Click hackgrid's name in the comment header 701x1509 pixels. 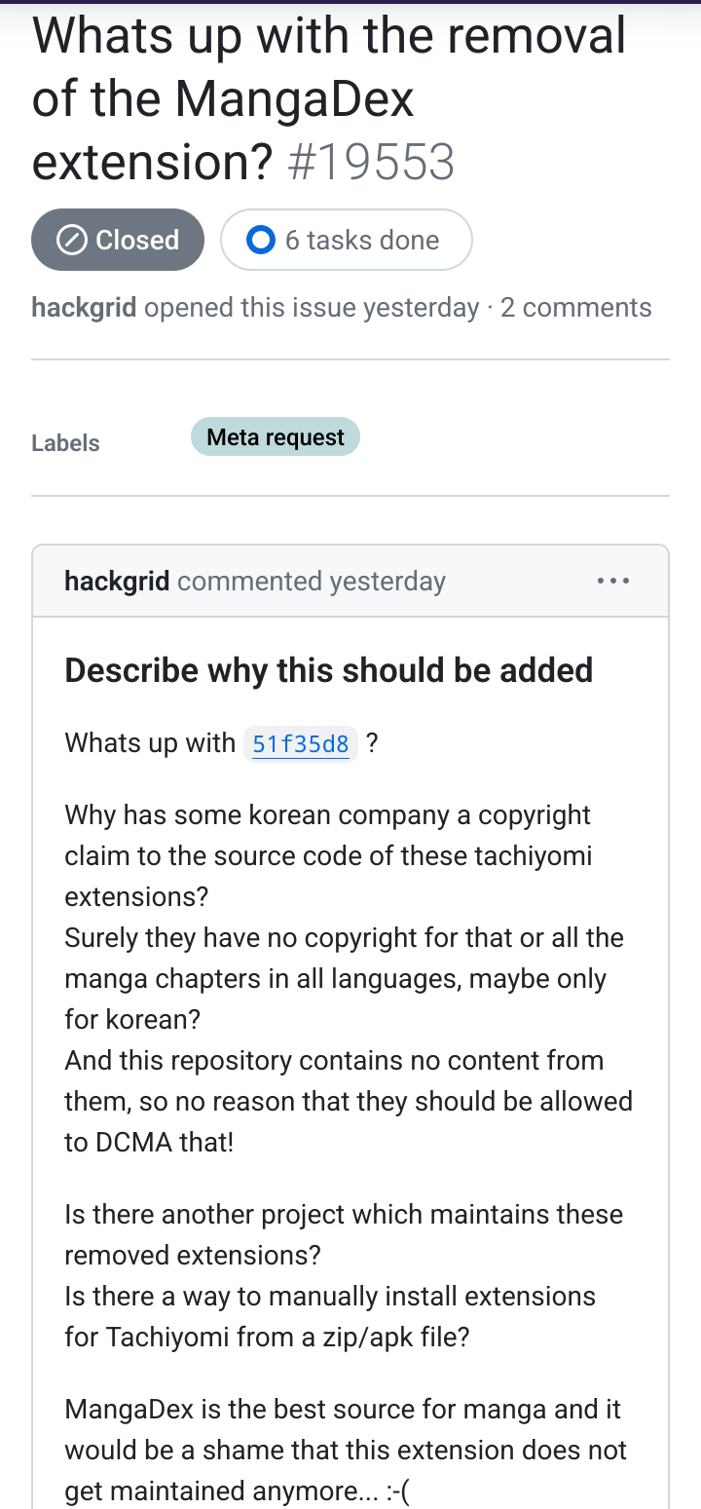coord(117,582)
